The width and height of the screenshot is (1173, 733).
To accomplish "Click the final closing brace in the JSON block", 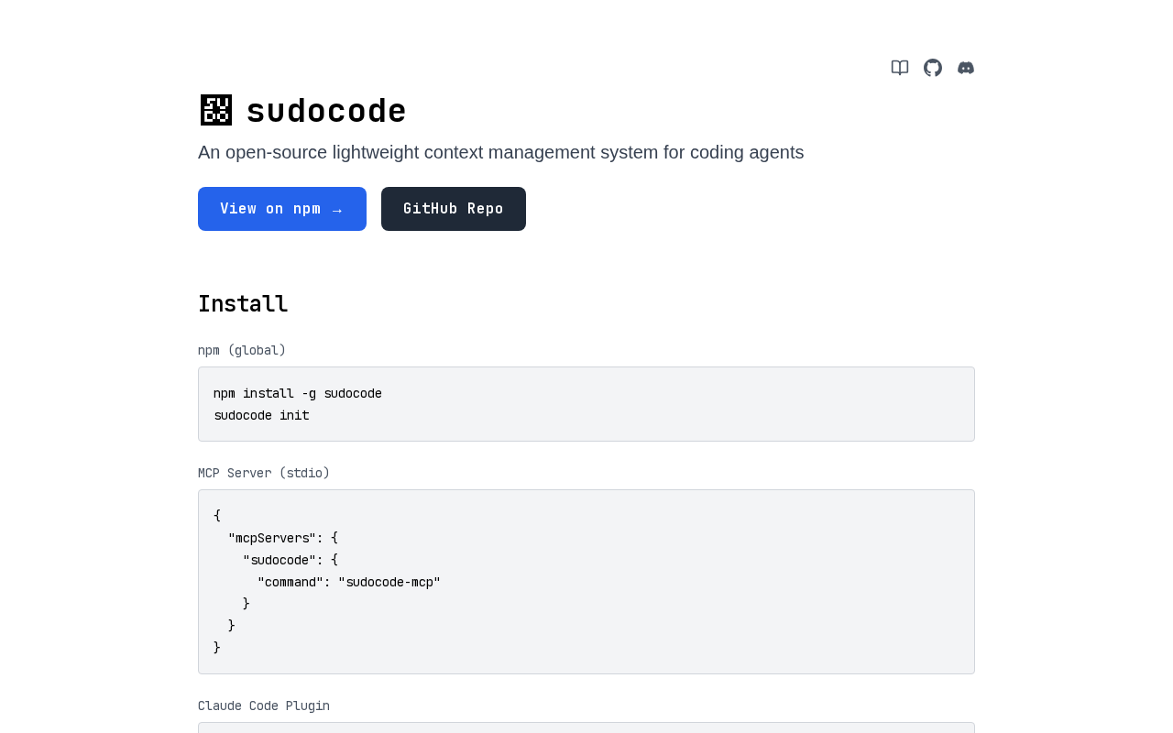I will pos(217,648).
